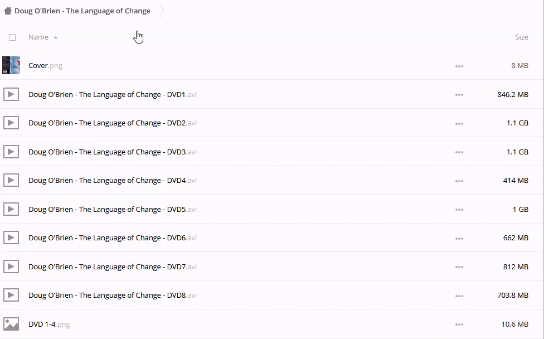Navigate to the Doug O'Brien breadcrumb folder

pos(82,11)
